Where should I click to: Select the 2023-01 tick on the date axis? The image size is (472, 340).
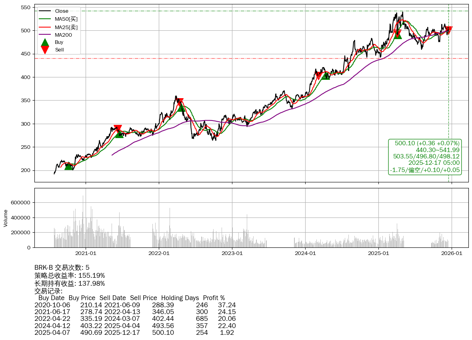(x=232, y=253)
